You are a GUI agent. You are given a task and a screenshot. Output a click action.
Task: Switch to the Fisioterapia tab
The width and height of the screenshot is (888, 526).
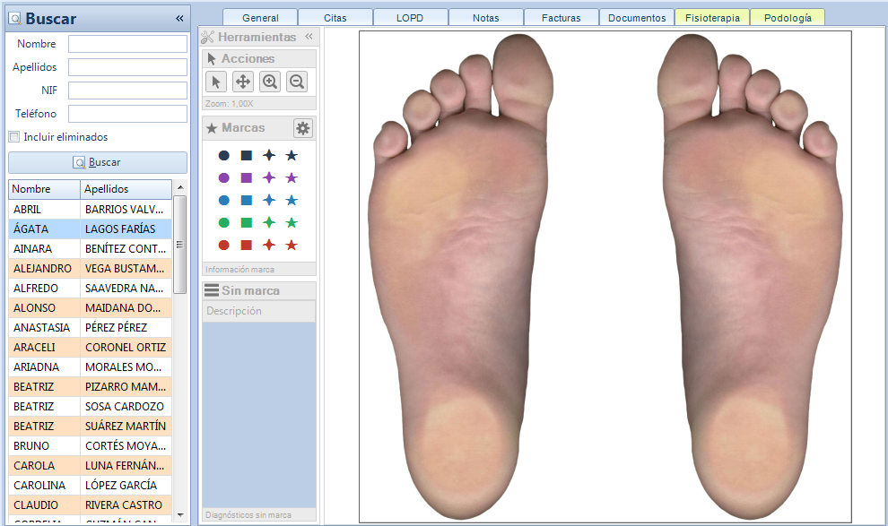point(712,18)
